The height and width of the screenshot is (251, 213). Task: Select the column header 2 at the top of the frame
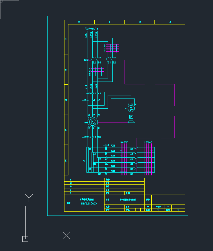pos(140,22)
